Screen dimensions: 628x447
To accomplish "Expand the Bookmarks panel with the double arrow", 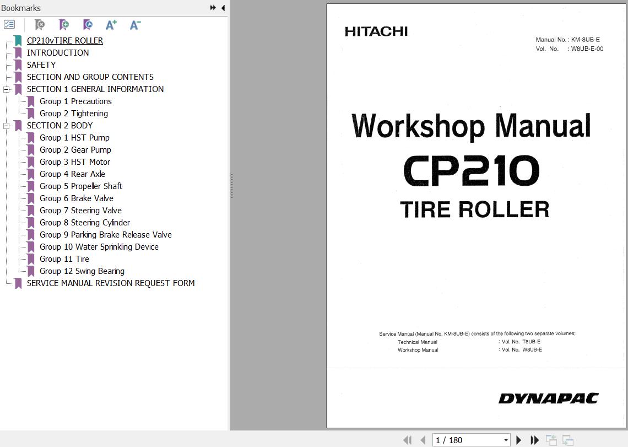I will tap(213, 8).
